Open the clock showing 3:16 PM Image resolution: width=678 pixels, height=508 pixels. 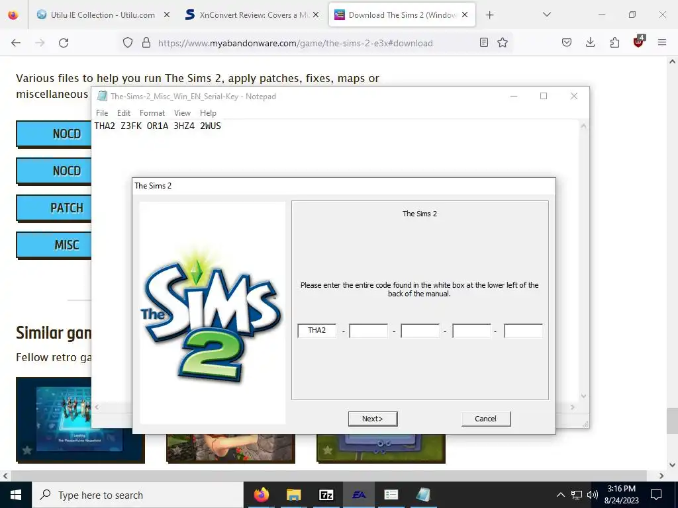click(621, 495)
